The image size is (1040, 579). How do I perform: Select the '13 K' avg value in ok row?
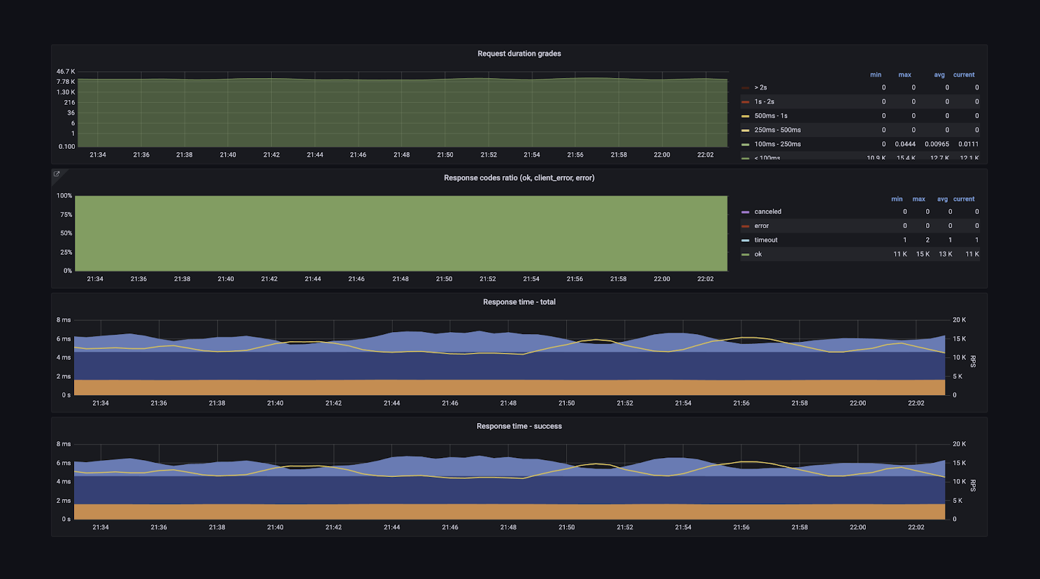click(946, 255)
